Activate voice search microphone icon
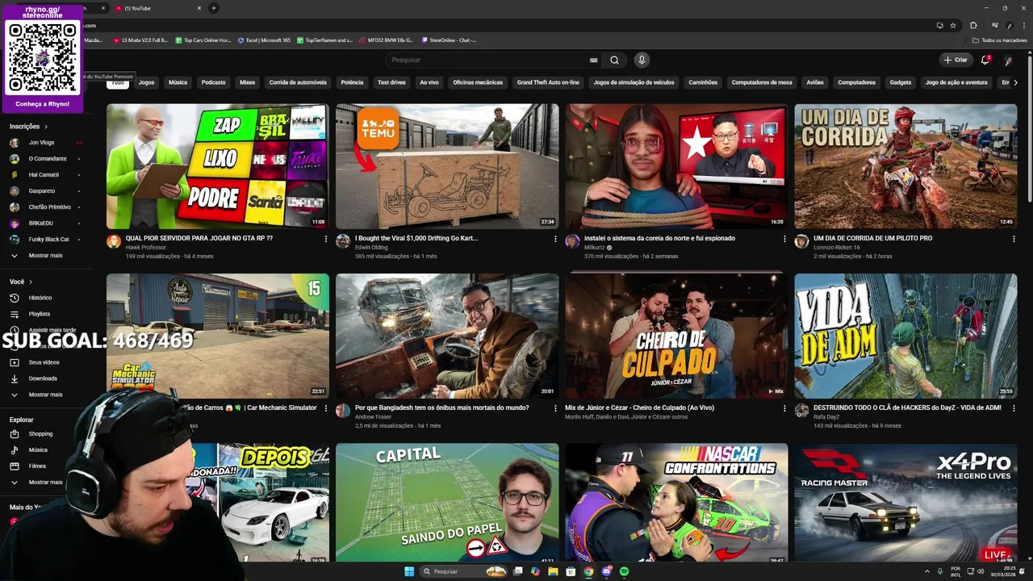The image size is (1033, 581). pos(642,60)
